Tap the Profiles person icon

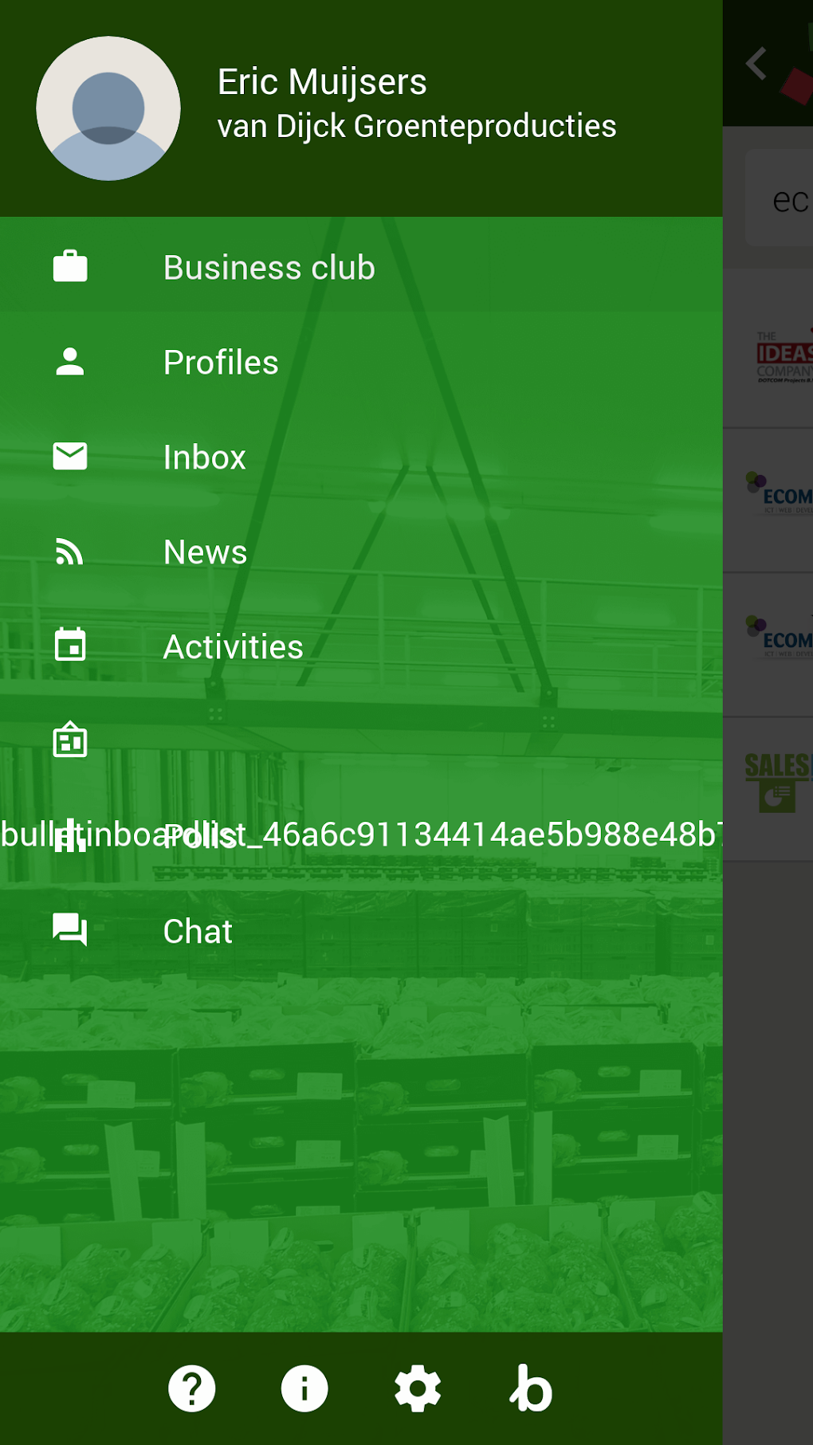[x=70, y=362]
